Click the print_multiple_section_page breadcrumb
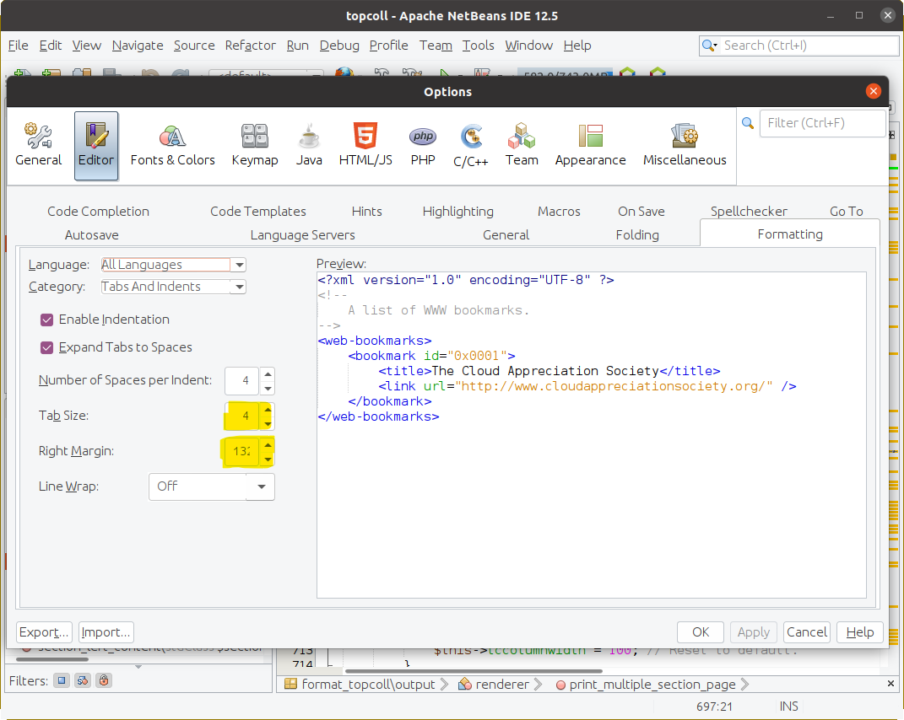The width and height of the screenshot is (904, 720). click(x=646, y=685)
